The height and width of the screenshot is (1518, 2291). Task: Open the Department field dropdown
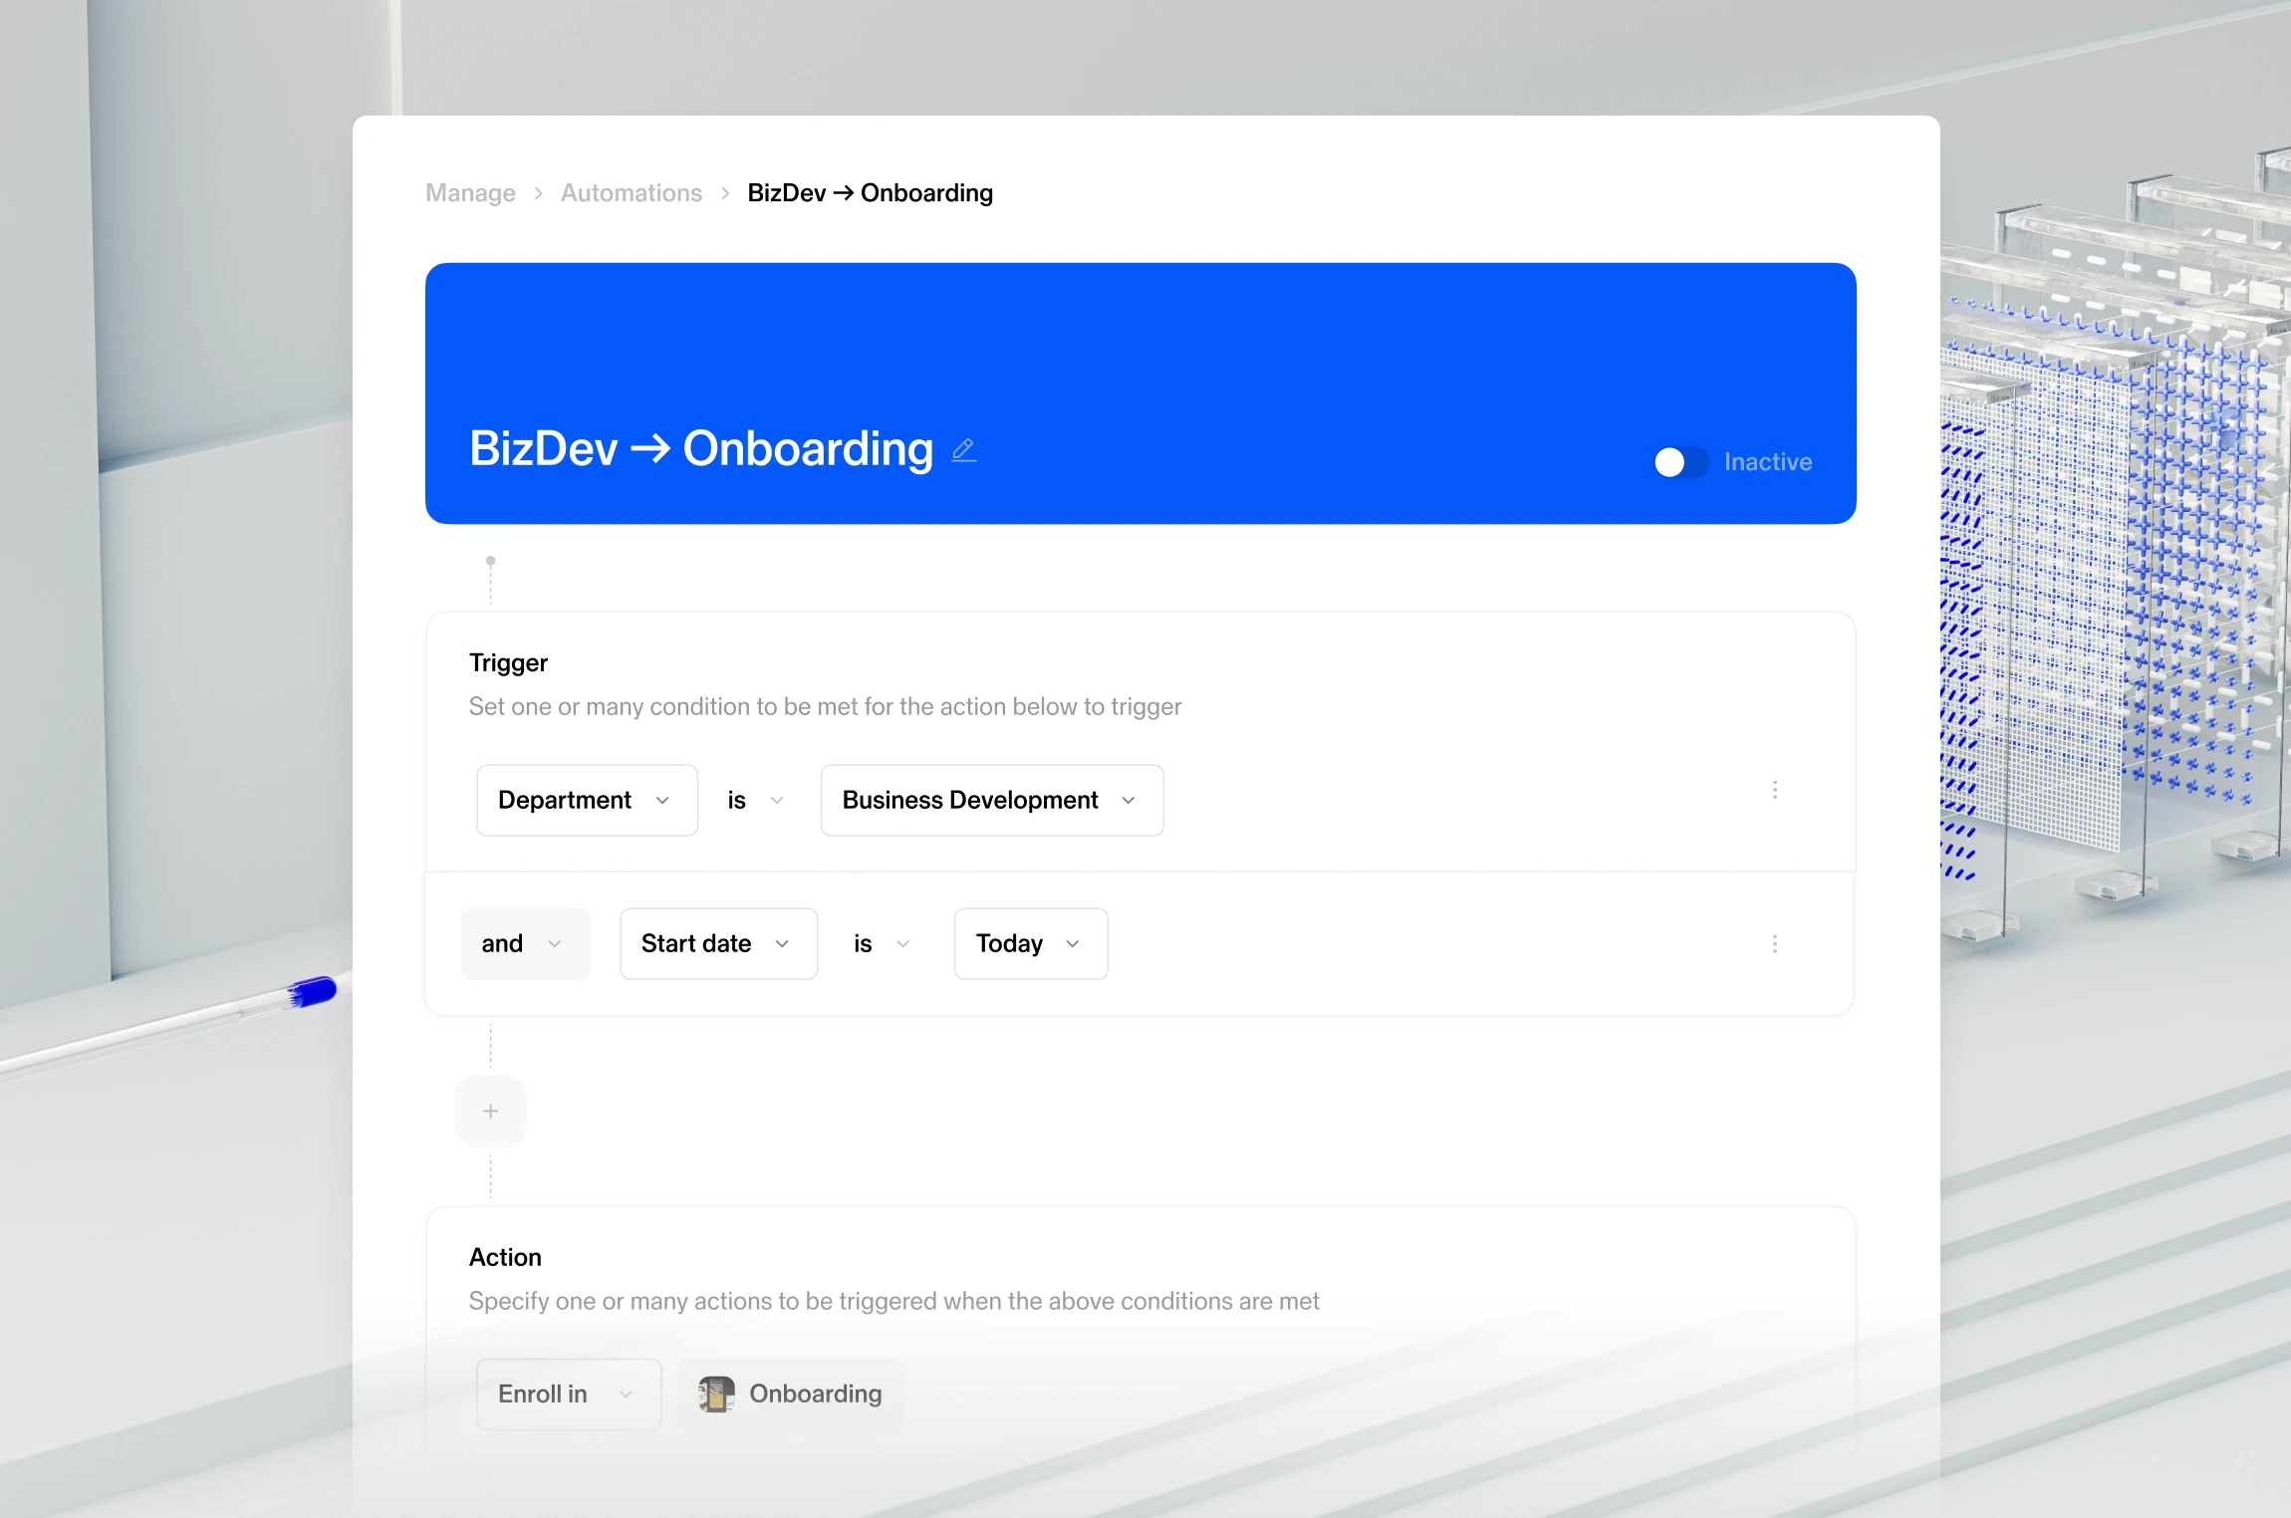coord(586,800)
